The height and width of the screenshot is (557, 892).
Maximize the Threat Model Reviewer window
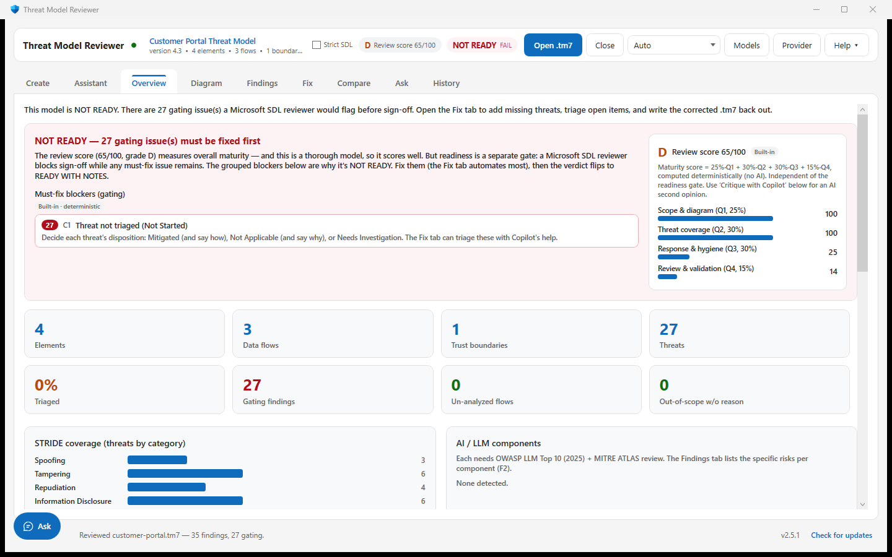coord(844,9)
